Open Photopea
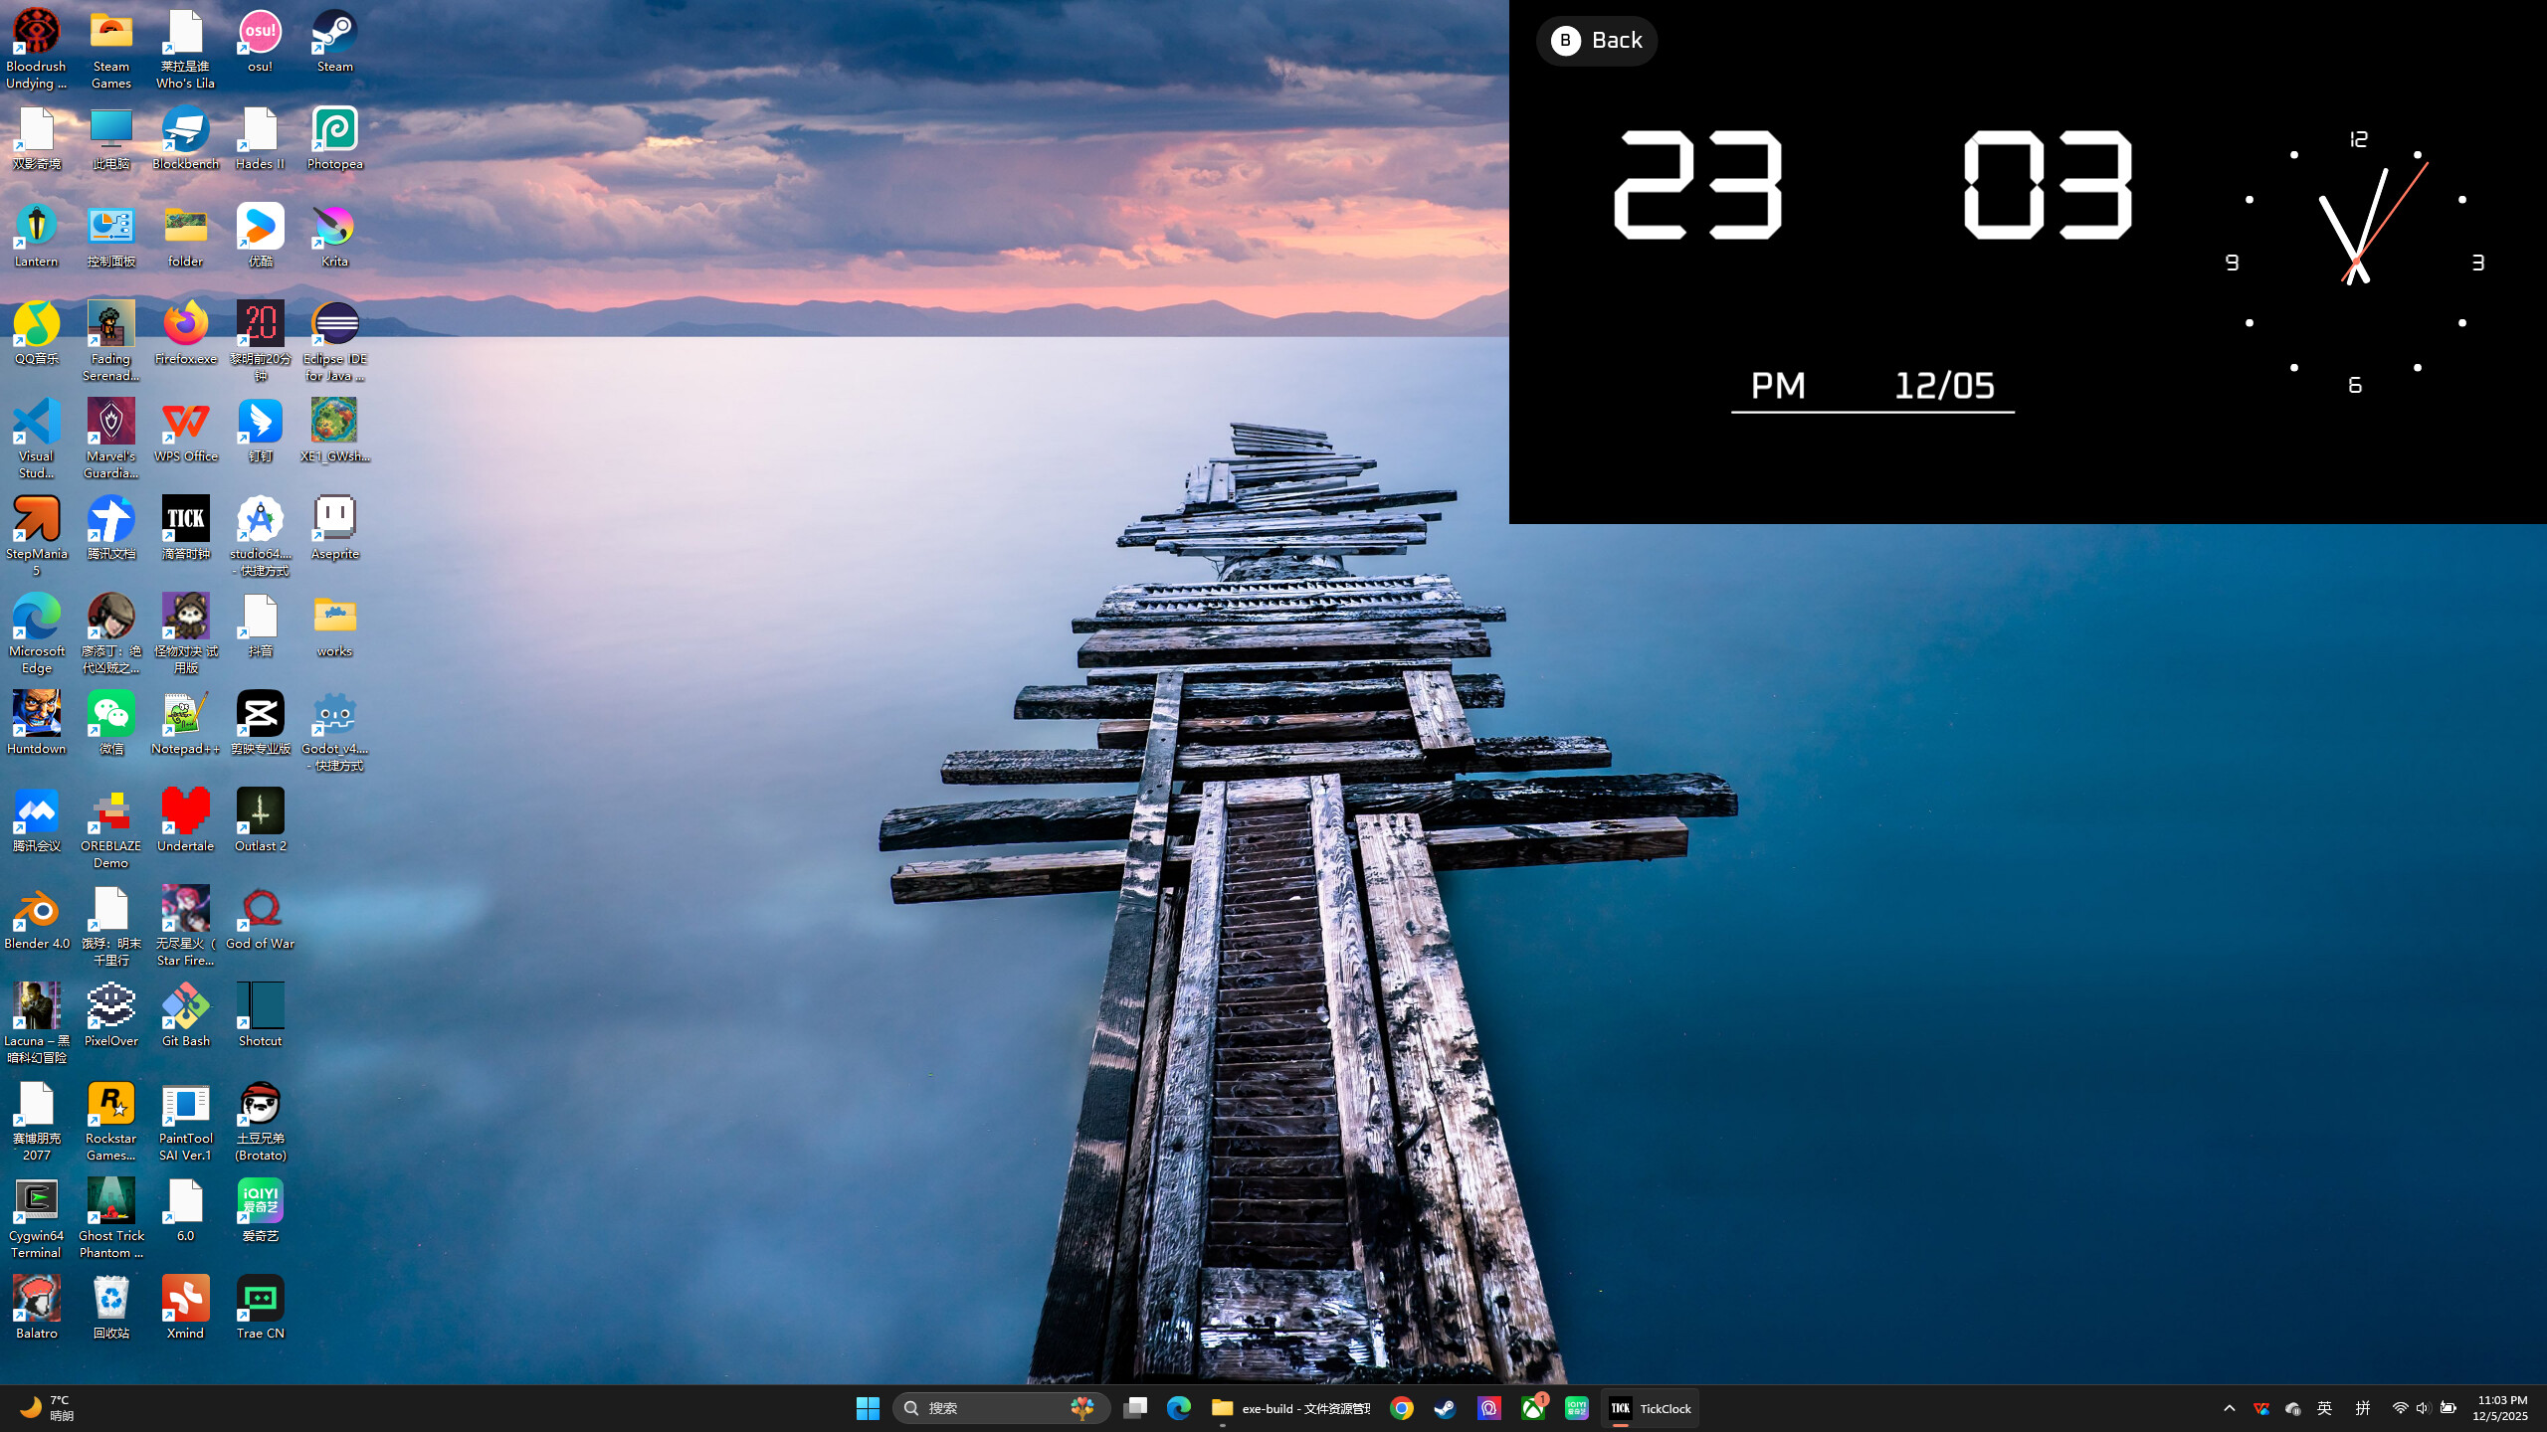 334,129
